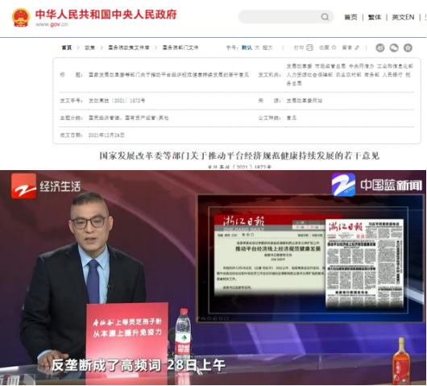This screenshot has height=386, width=427.
Task: Click the print (打印) icon
Action: click(309, 48)
